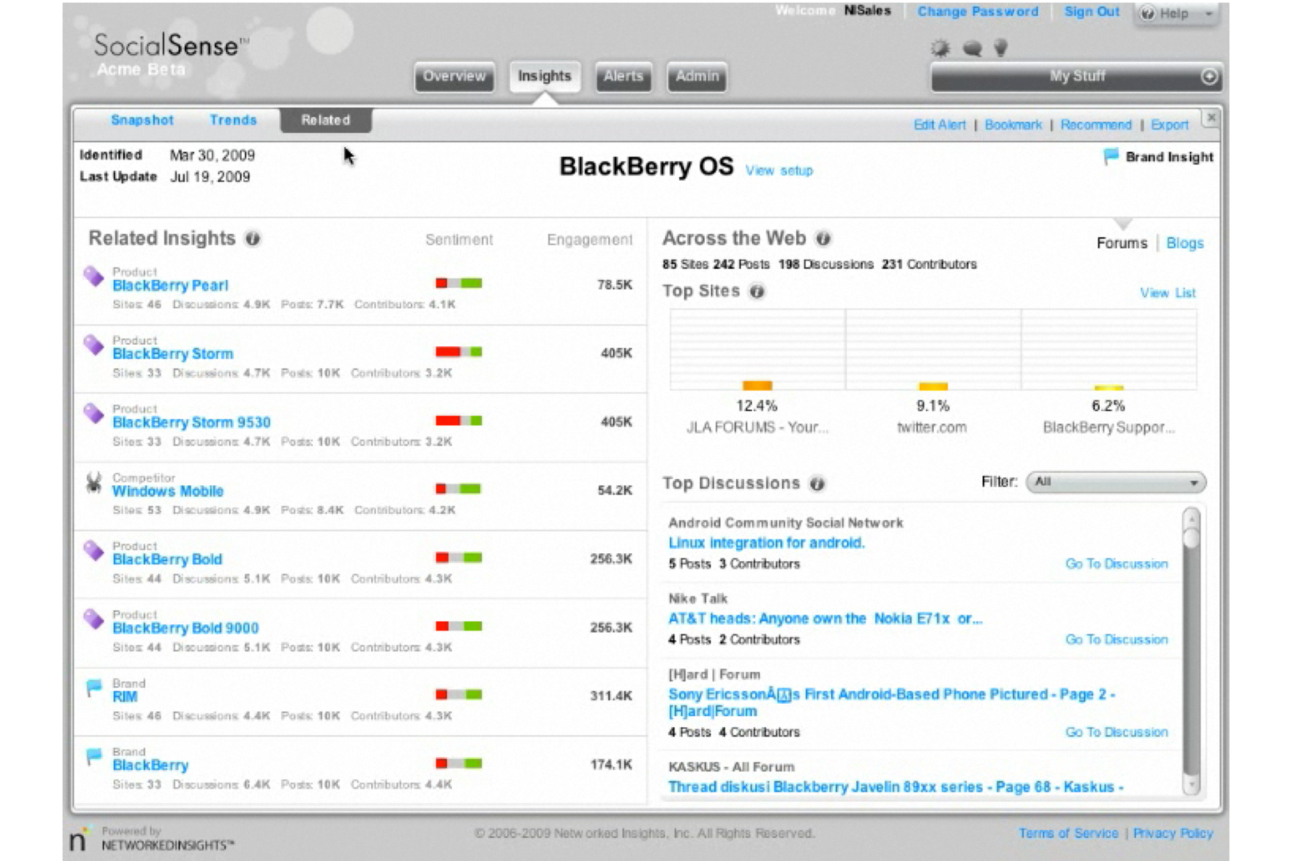This screenshot has height=861, width=1290.
Task: Open BlackBerry Storm related insight
Action: (173, 354)
